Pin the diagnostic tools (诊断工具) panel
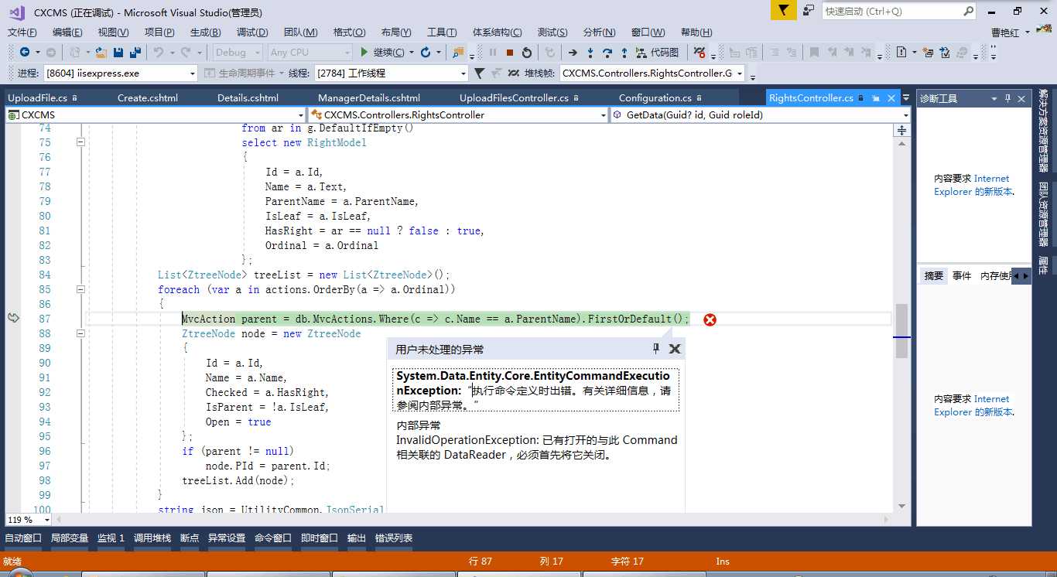Image resolution: width=1057 pixels, height=577 pixels. pyautogui.click(x=1008, y=99)
